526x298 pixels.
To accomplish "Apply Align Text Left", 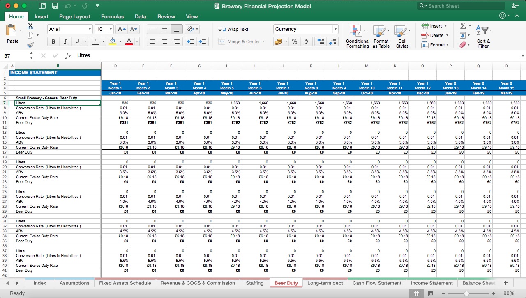I will point(152,41).
